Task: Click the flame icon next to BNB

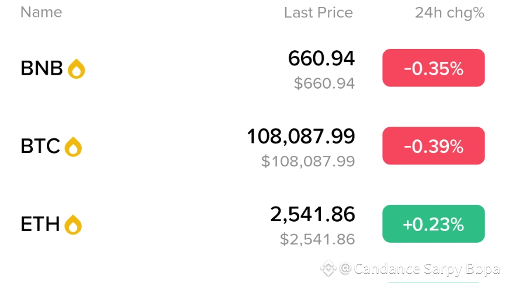Action: pos(77,69)
